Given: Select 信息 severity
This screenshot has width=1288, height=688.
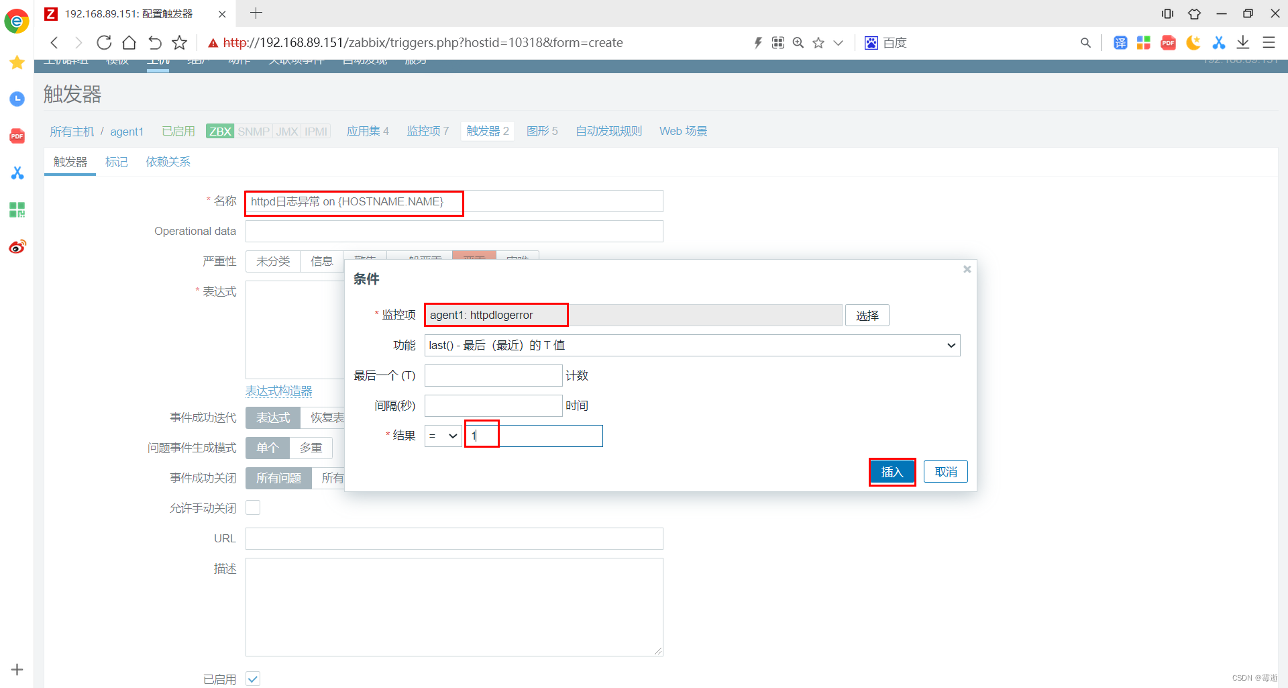Looking at the screenshot, I should coord(322,261).
